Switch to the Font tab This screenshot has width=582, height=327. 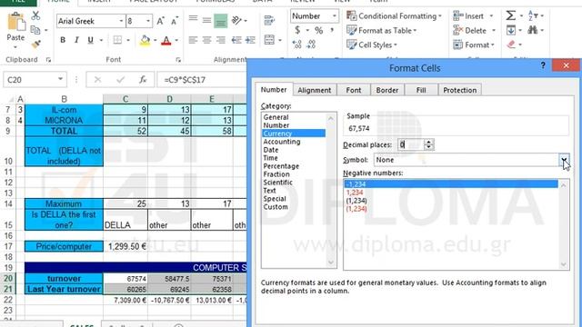(x=354, y=90)
